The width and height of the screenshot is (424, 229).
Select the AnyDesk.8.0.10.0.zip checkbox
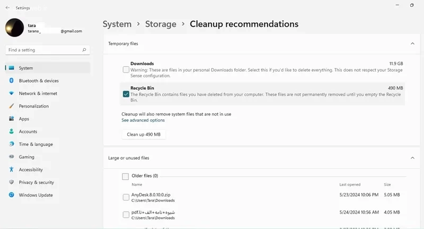click(x=126, y=197)
